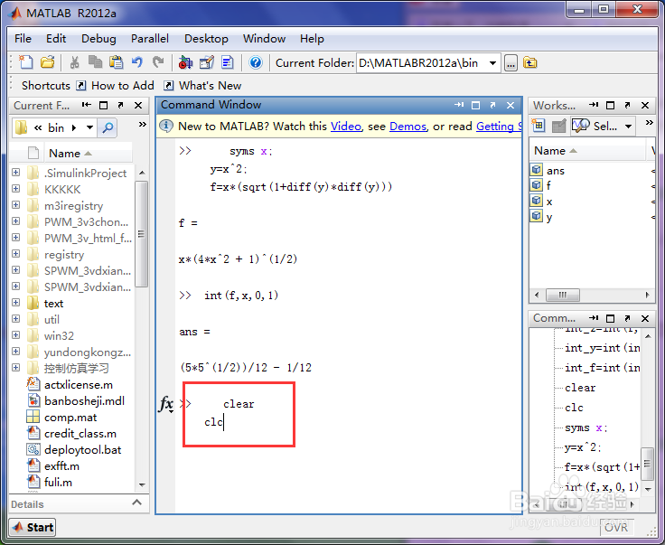This screenshot has height=545, width=665.
Task: Click the Video link in the banner
Action: 346,127
